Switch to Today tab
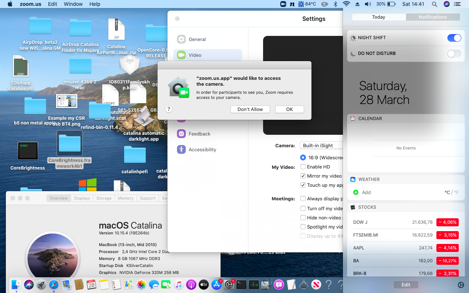469x293 pixels. [x=378, y=17]
